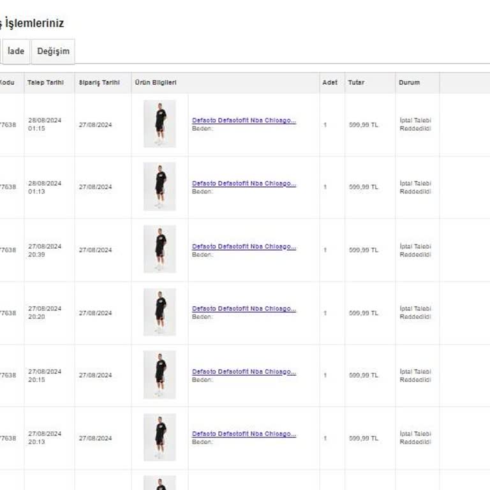Click 599,99 TL in the 20:39 row
The width and height of the screenshot is (490, 490).
364,250
